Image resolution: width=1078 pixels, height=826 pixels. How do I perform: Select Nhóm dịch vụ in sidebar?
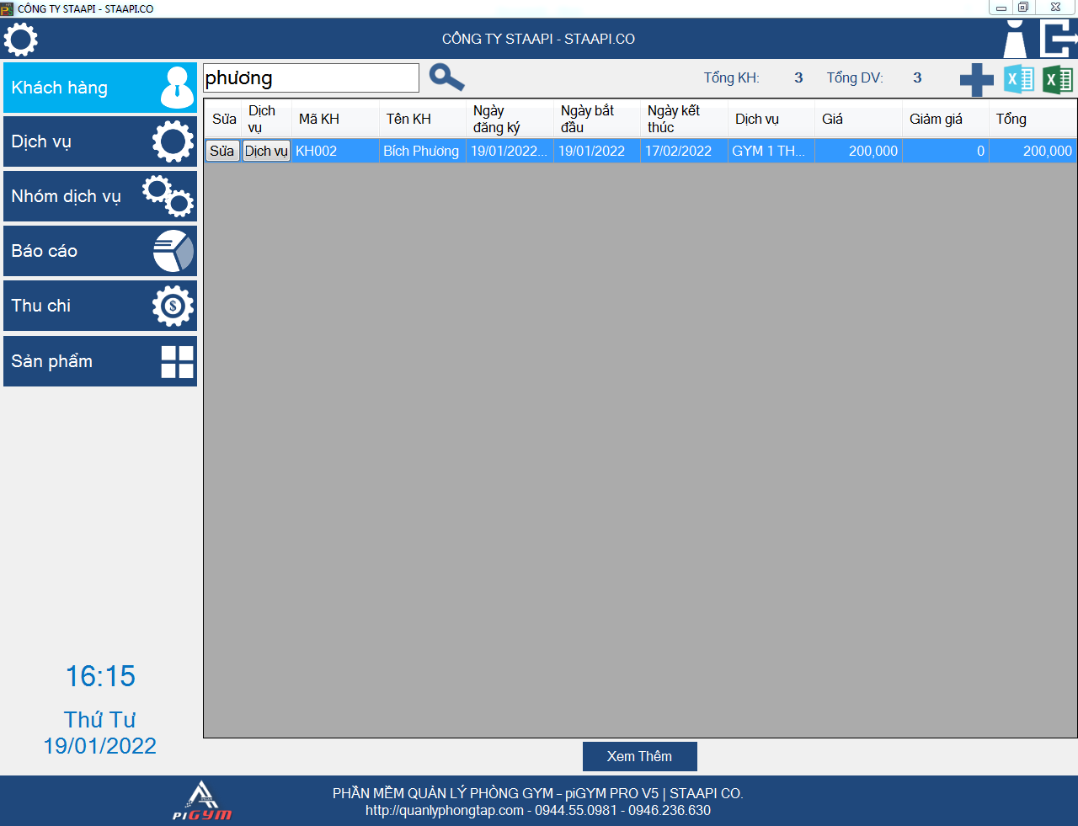(100, 196)
